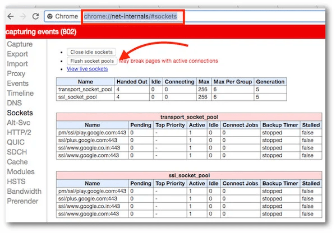Screen dimensions: 336x233
Task: Open the Import section
Action: tap(17, 64)
